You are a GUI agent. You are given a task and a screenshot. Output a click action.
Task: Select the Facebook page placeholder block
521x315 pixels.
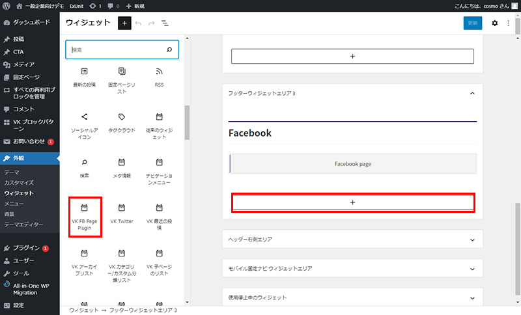[x=352, y=164]
